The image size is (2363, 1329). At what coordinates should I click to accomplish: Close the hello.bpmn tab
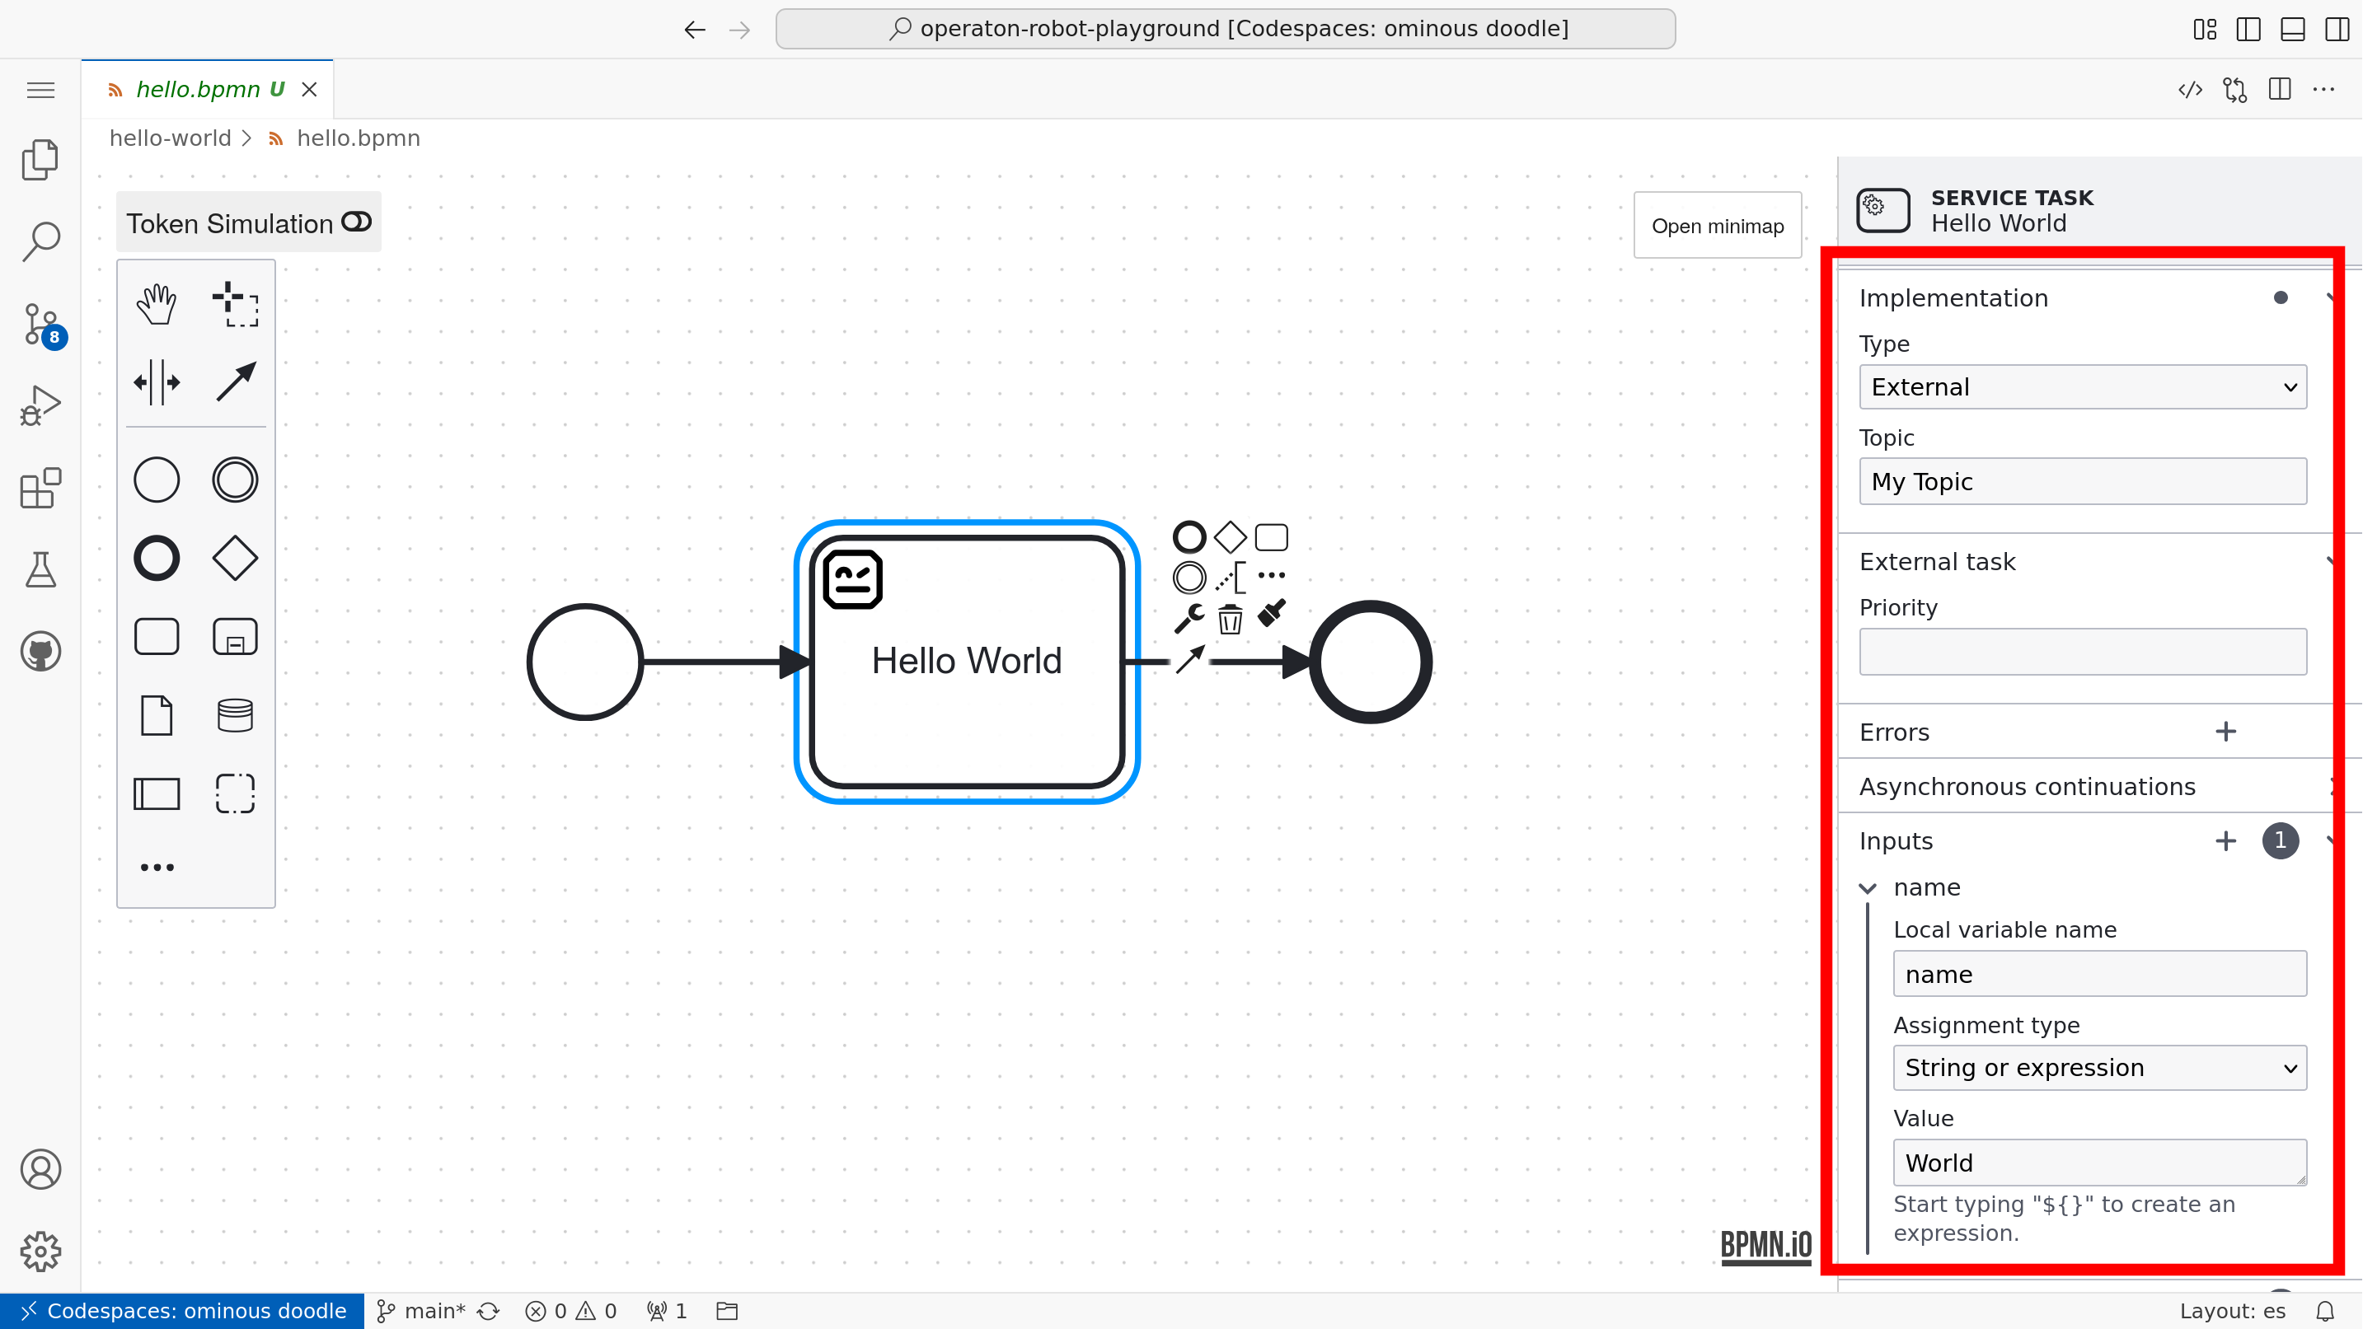coord(309,89)
